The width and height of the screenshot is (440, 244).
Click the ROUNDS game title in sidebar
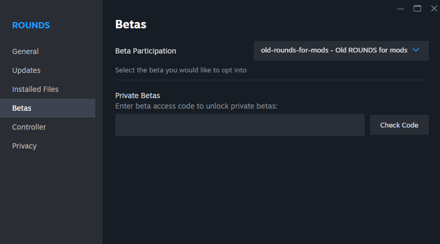coord(31,25)
